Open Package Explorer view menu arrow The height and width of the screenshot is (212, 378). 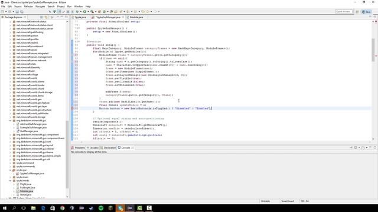pos(58,17)
